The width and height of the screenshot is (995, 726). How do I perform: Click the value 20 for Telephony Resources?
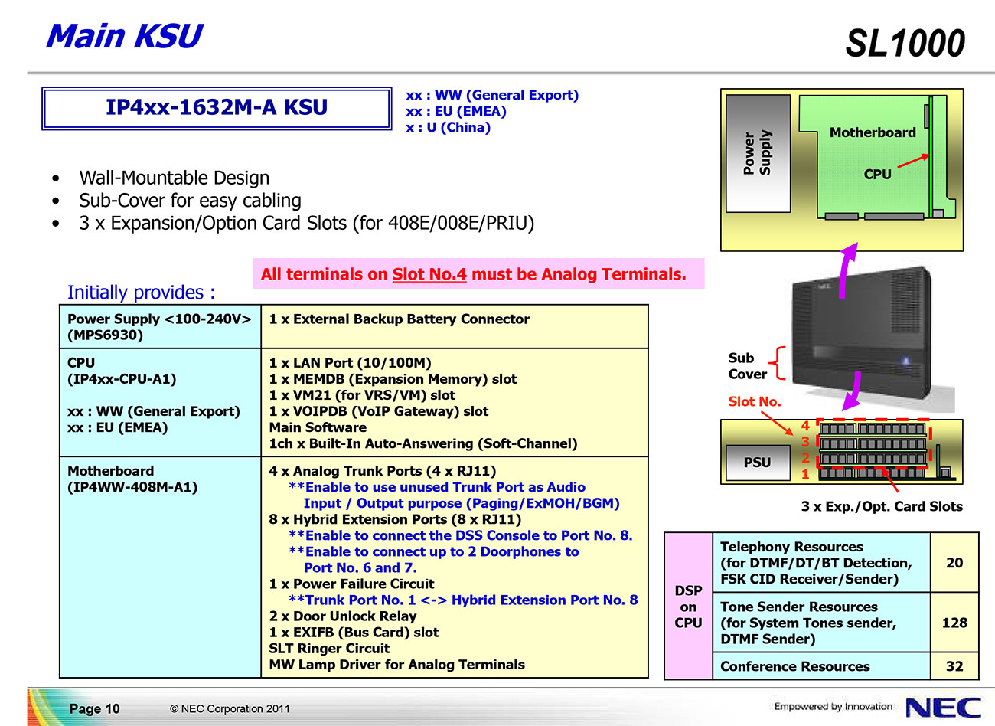coord(954,563)
